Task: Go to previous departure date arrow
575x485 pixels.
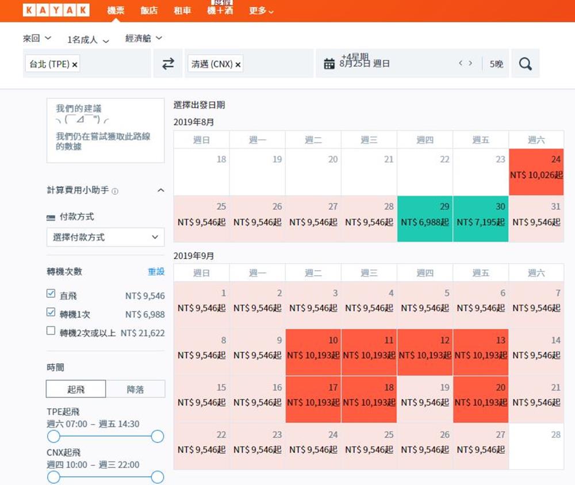Action: (x=461, y=63)
